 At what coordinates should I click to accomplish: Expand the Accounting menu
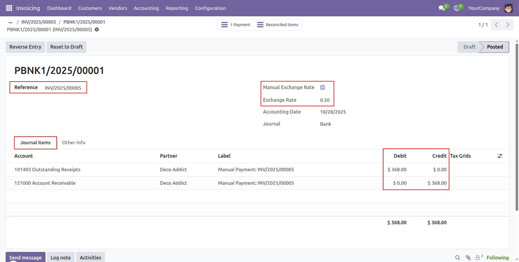click(x=146, y=8)
